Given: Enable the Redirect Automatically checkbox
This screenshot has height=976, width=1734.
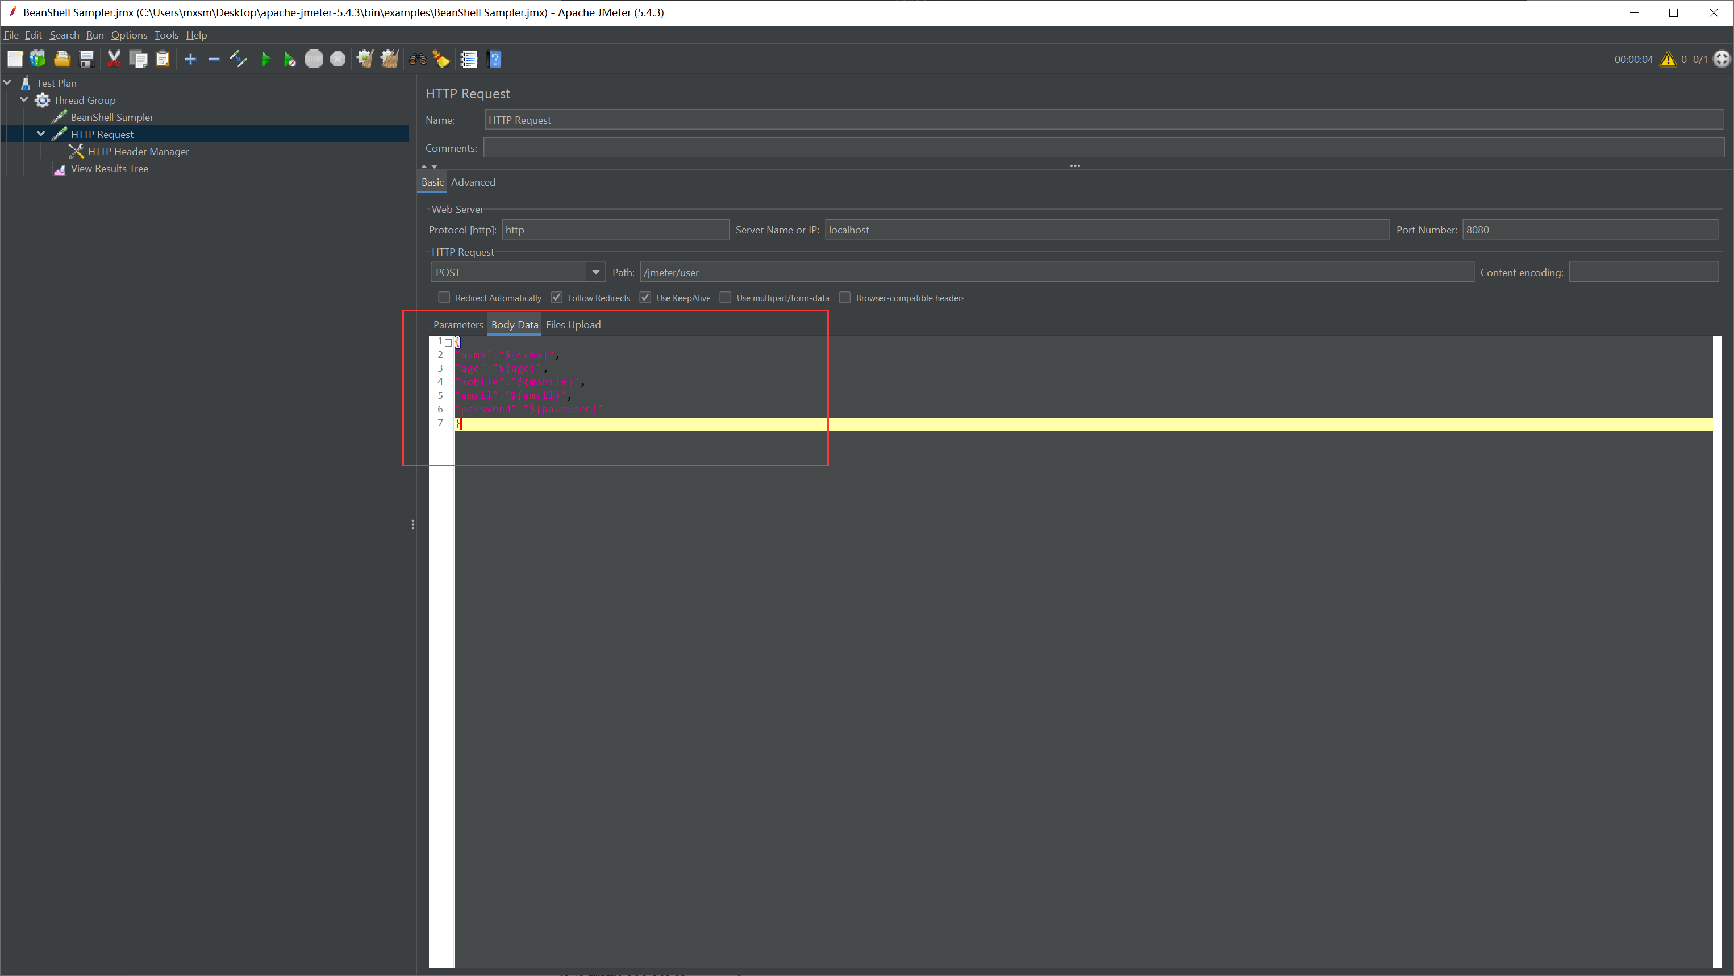Looking at the screenshot, I should point(444,298).
